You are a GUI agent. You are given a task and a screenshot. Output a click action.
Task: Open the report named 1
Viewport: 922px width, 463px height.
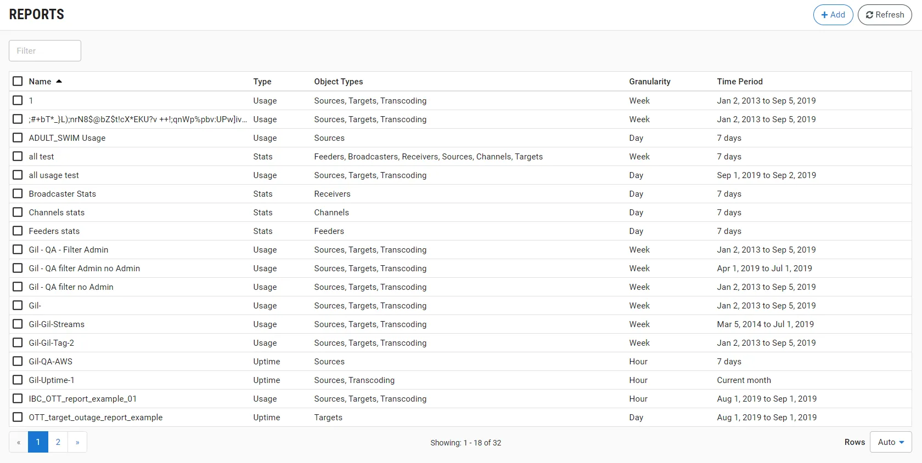(x=31, y=101)
